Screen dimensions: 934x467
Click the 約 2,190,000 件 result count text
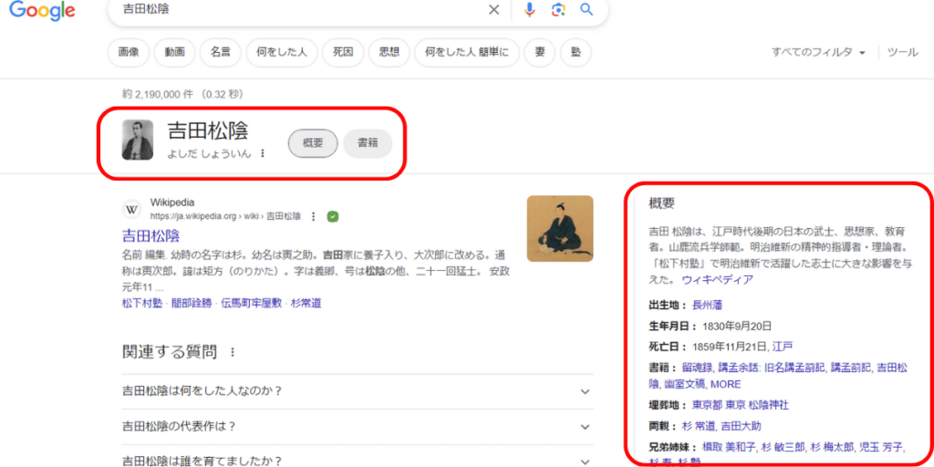(182, 94)
